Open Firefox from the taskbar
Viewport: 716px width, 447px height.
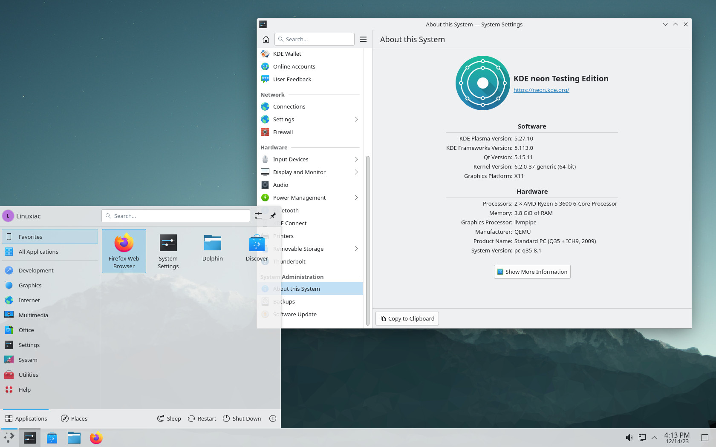(96, 438)
